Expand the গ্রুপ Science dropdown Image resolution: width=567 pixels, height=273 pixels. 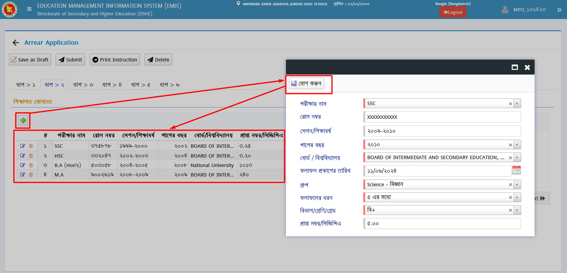(x=517, y=185)
